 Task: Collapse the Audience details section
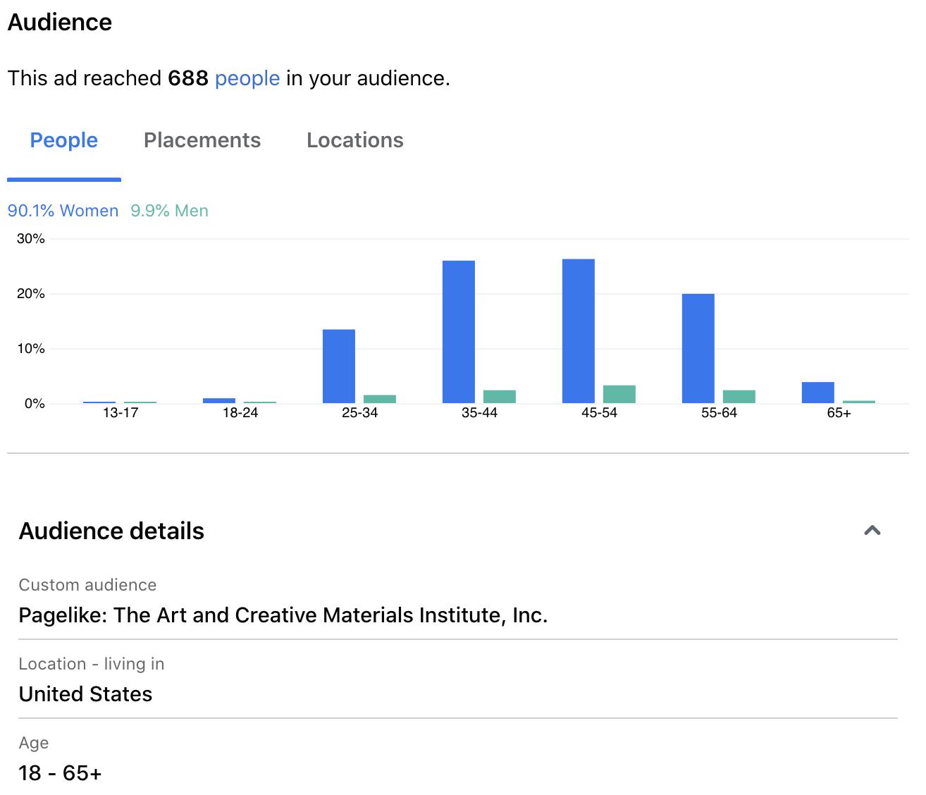(872, 531)
